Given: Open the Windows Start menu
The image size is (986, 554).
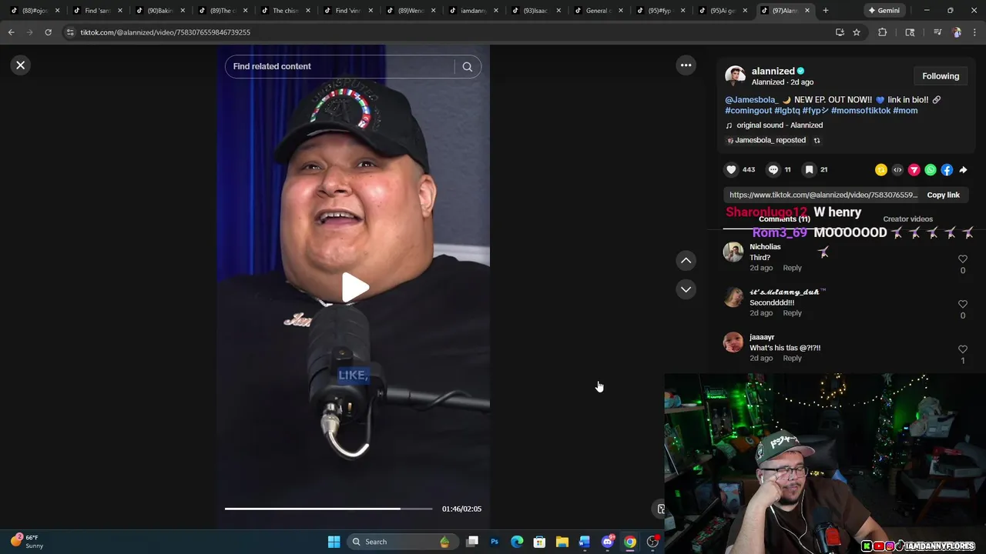Looking at the screenshot, I should tap(334, 542).
